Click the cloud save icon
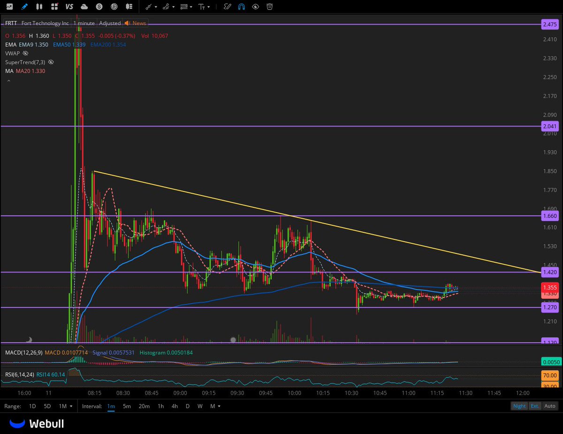This screenshot has width=563, height=434. click(x=84, y=7)
